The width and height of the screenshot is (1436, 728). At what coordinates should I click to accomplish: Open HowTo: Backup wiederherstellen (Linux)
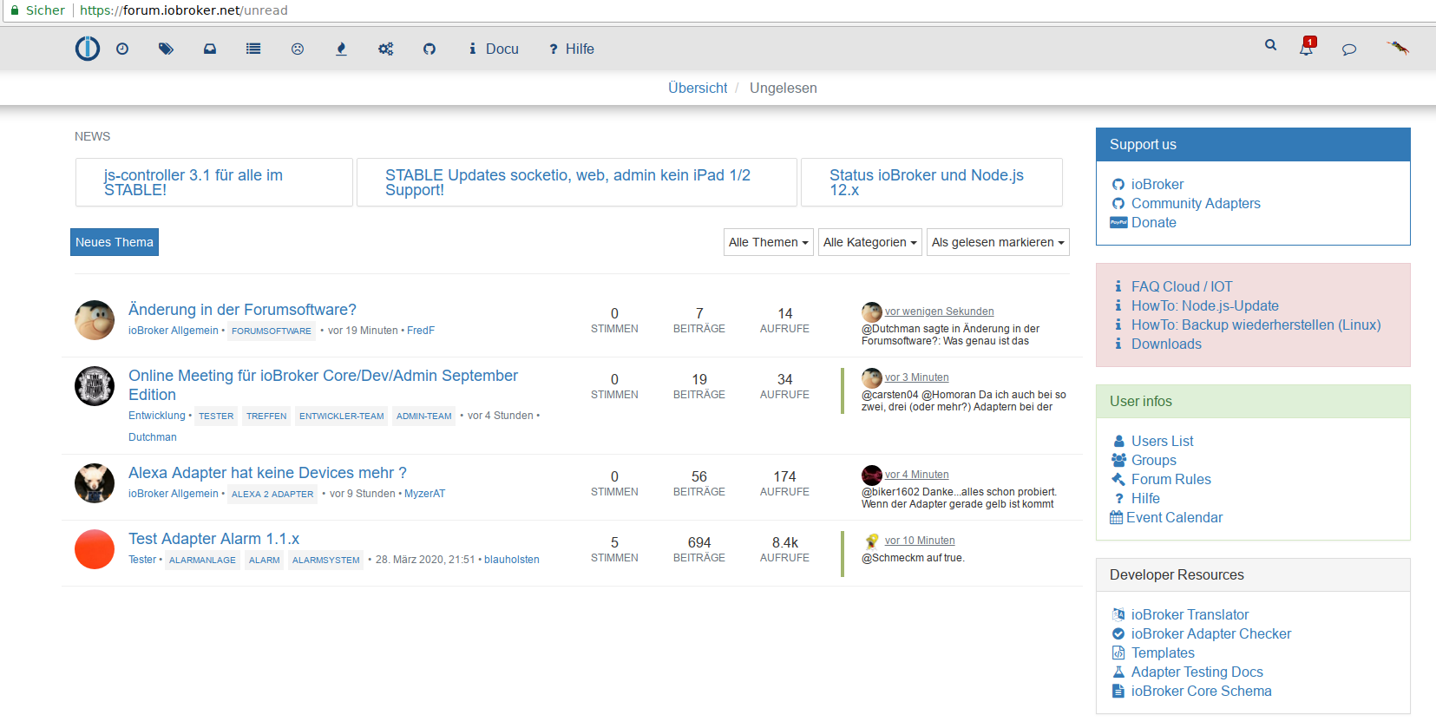coord(1256,325)
